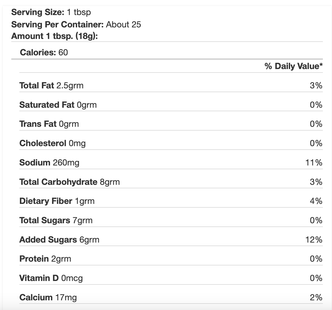Viewport: 332px width, 310px height.
Task: Click the 11% sodium daily value
Action: tap(314, 163)
